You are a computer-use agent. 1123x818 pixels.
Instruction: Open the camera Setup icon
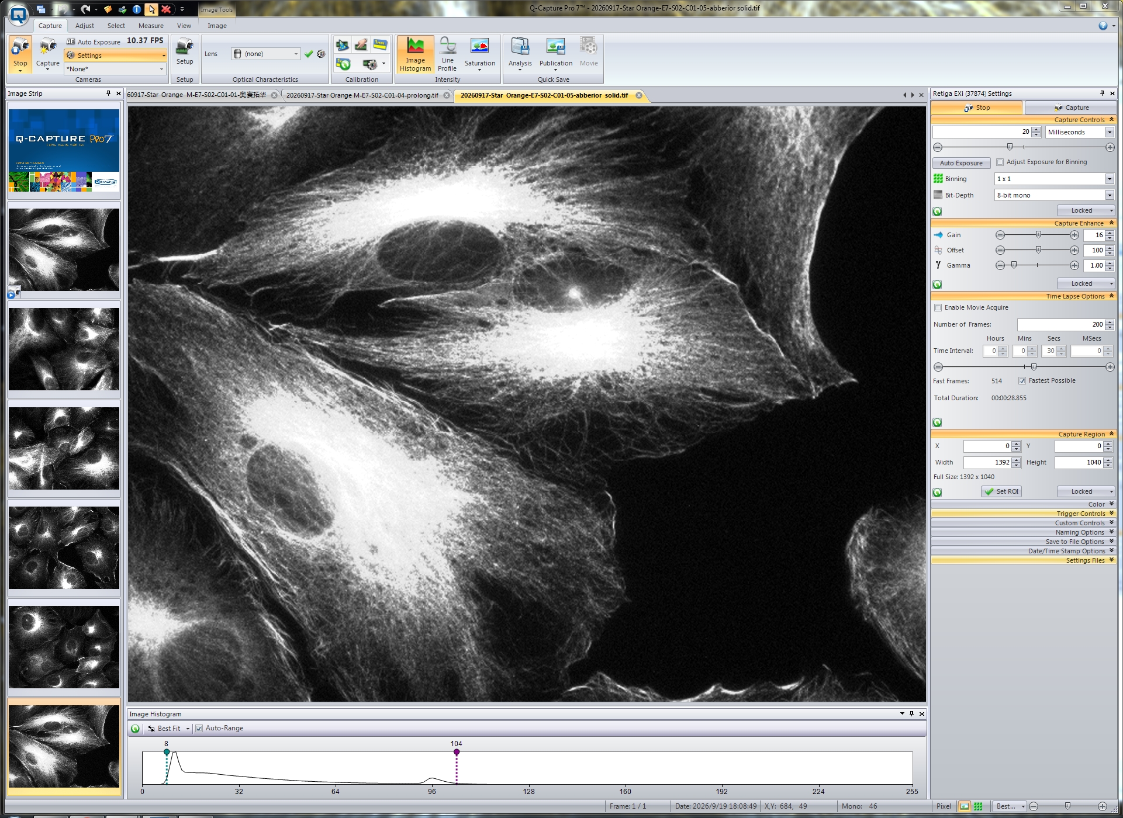pyautogui.click(x=185, y=51)
